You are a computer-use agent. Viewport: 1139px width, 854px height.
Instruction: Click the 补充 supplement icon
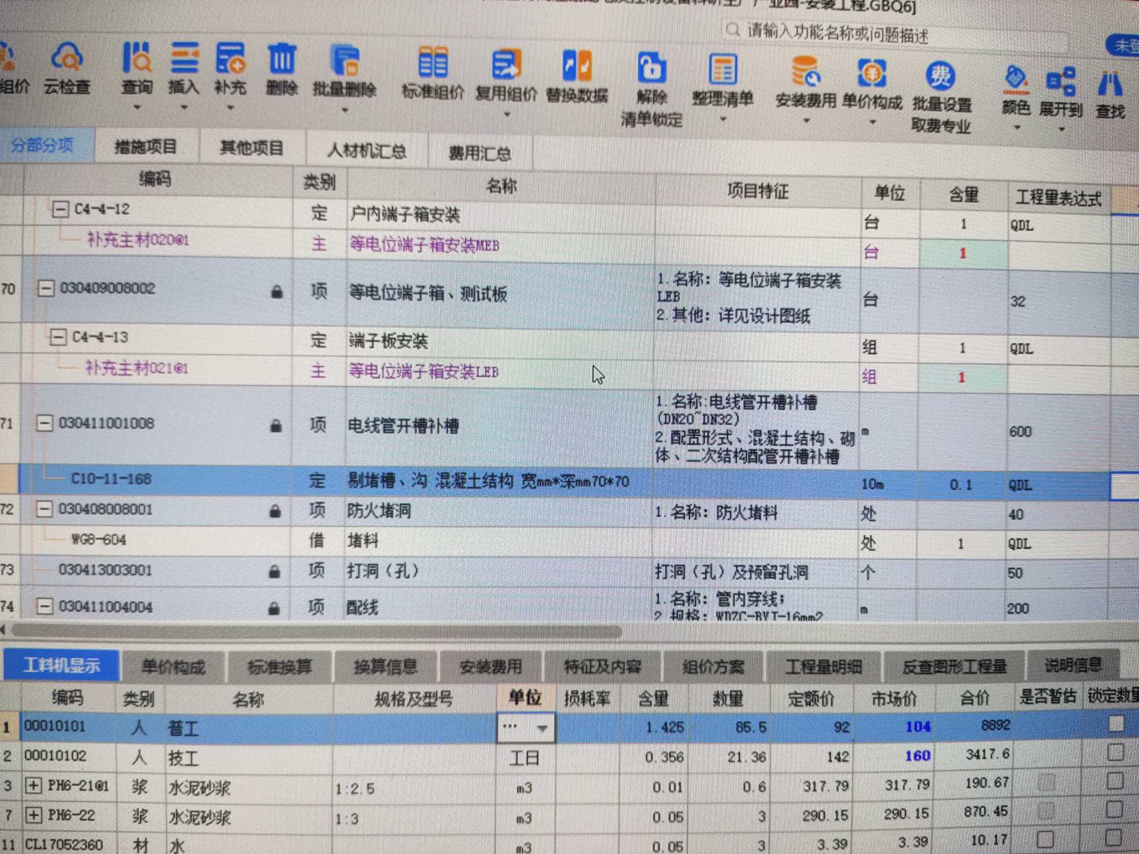coord(230,59)
